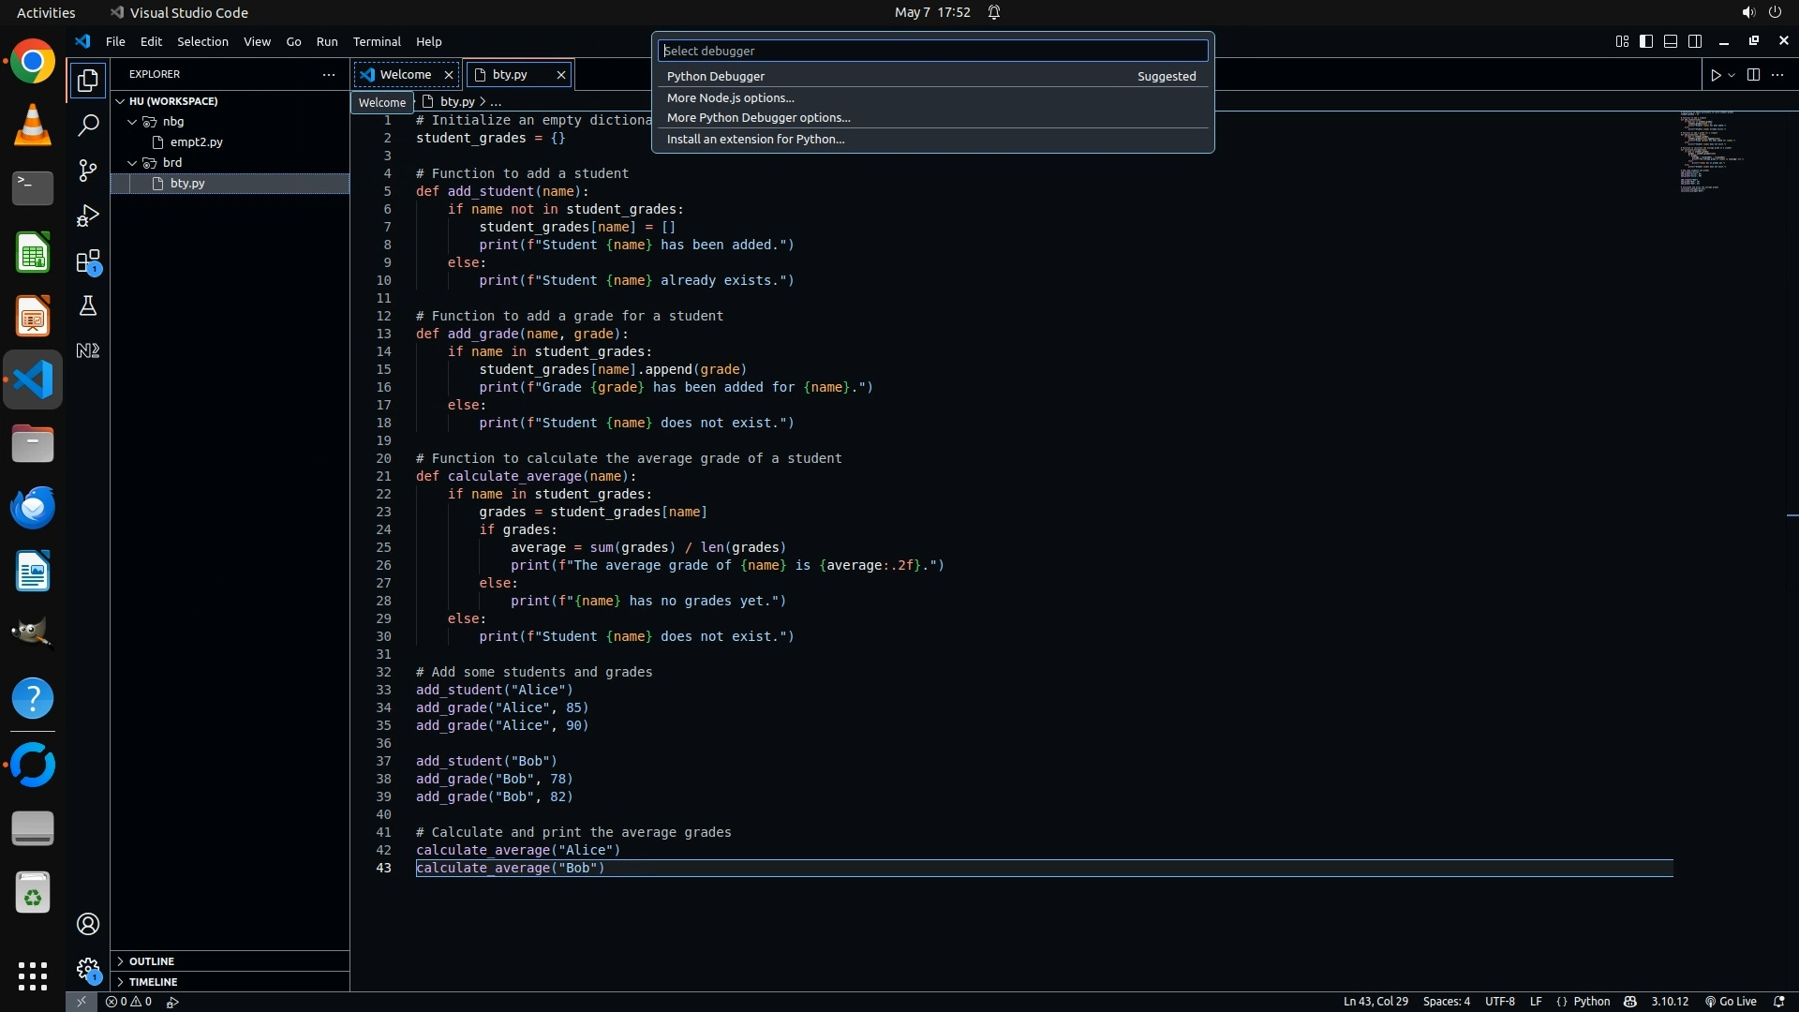Open the Extensions view icon
This screenshot has height=1012, width=1799.
tap(88, 261)
